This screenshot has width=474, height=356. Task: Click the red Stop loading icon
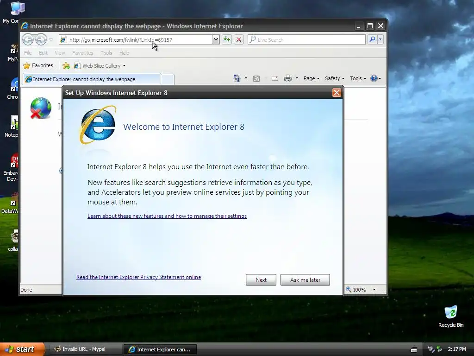click(x=239, y=40)
